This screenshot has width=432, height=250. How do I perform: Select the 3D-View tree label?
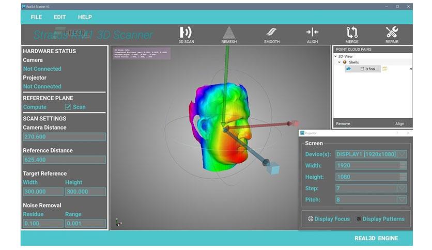[x=345, y=56]
